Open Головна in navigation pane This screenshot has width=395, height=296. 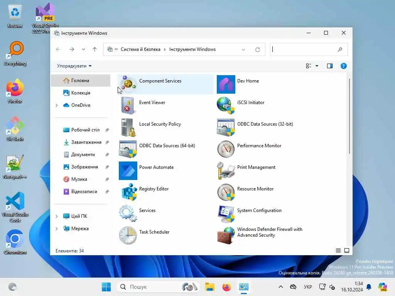point(81,81)
